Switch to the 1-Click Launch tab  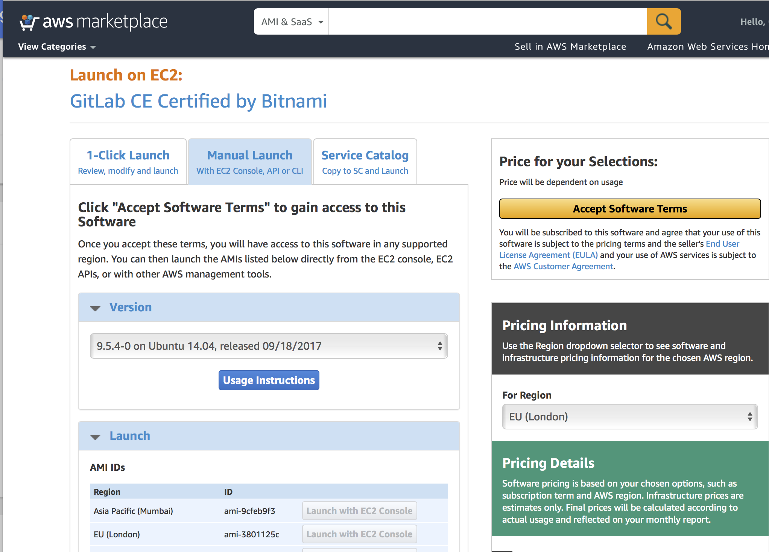(x=128, y=162)
